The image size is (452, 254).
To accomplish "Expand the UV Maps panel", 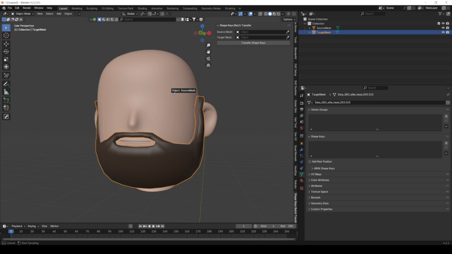I will click(x=316, y=174).
